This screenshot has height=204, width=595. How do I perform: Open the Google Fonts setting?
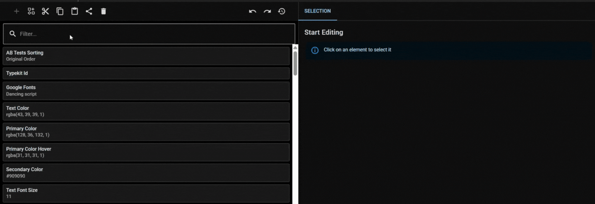point(146,91)
